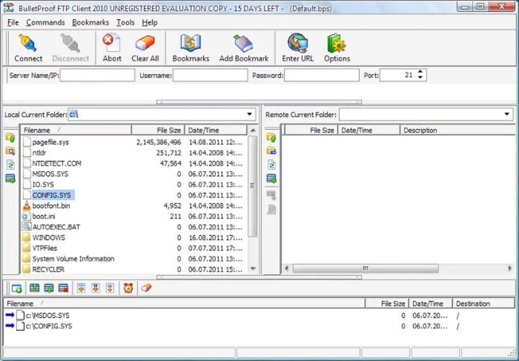Image resolution: width=519 pixels, height=361 pixels.
Task: Click the remote pane horizontal scrollbar thumb
Action: point(365,268)
